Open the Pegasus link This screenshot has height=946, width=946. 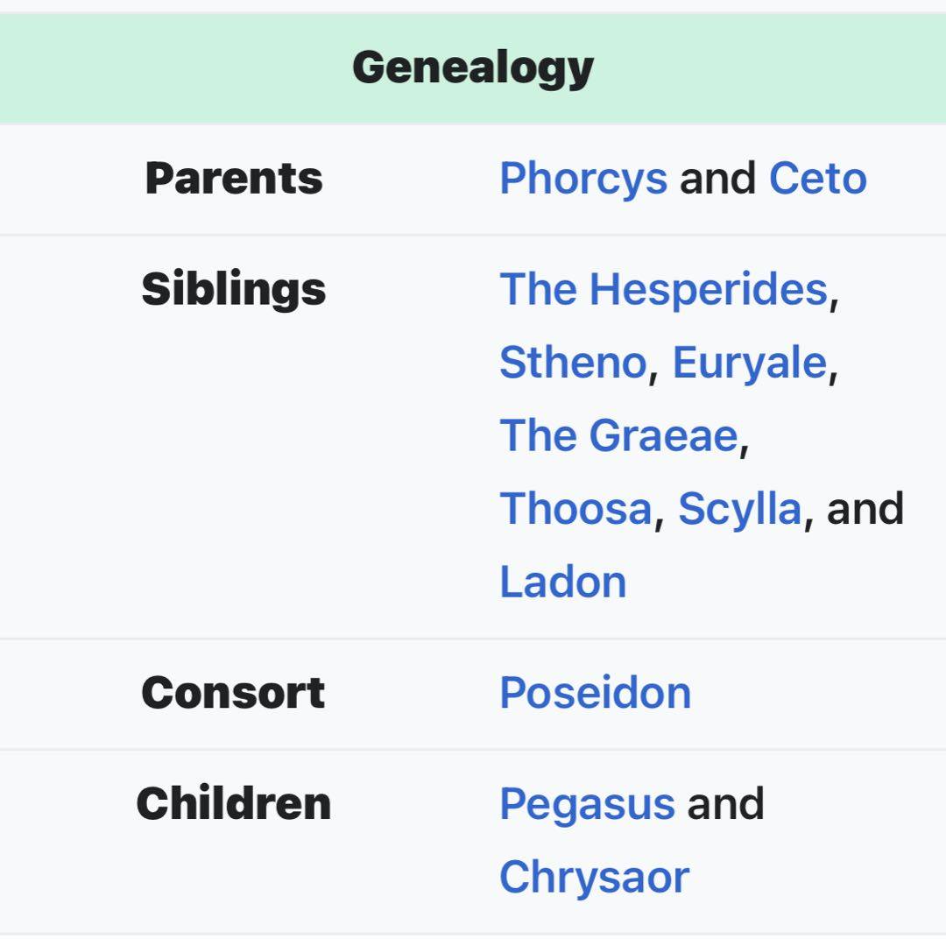click(587, 803)
